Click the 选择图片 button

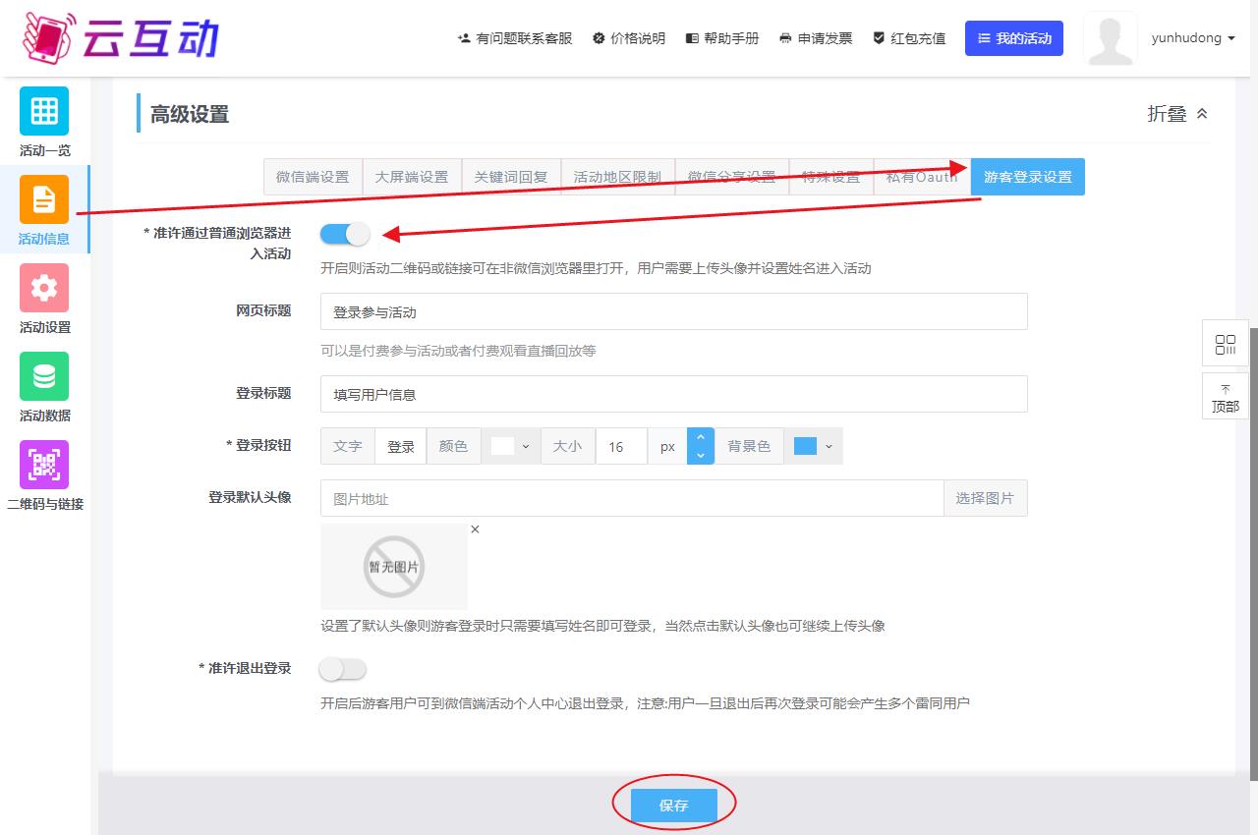[985, 498]
